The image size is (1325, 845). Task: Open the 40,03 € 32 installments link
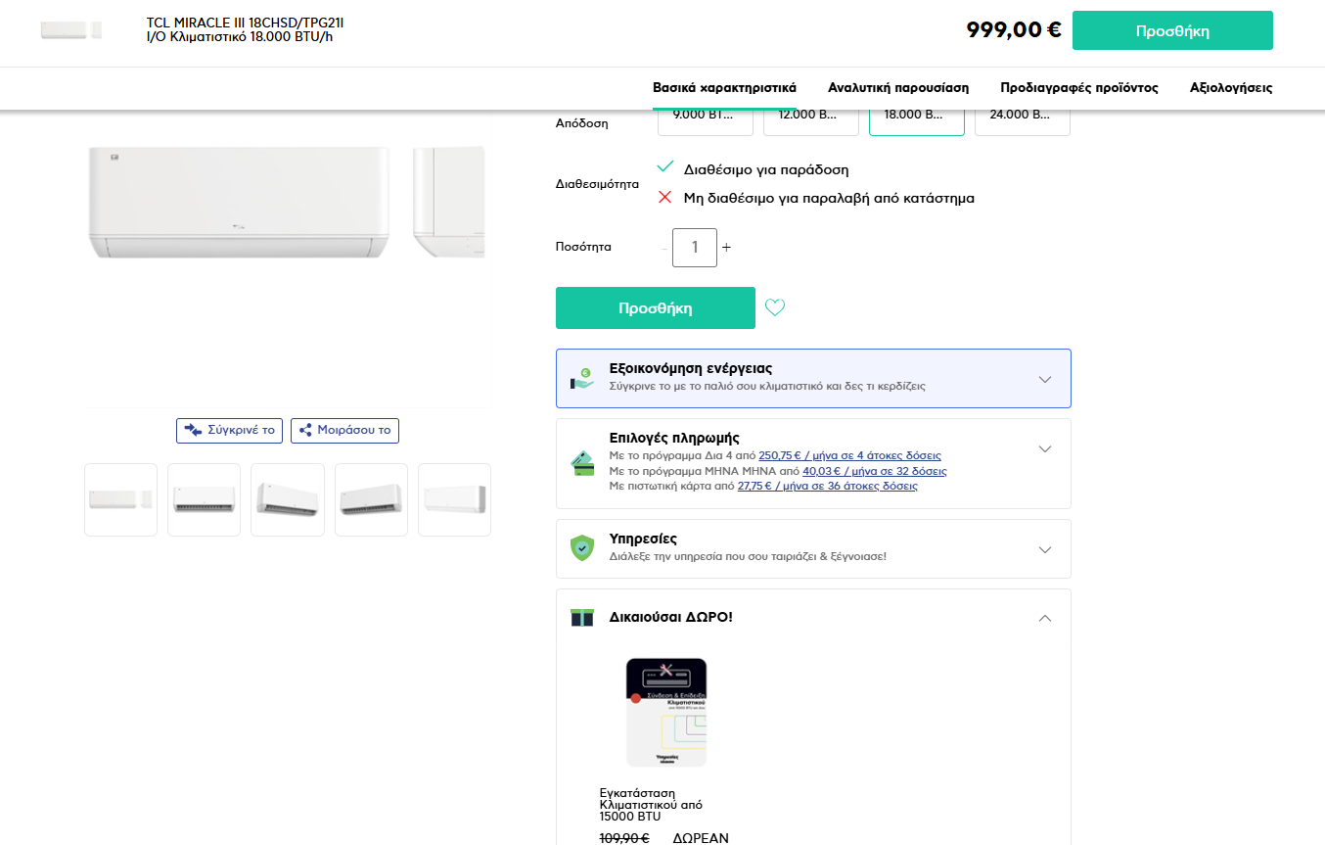click(875, 471)
